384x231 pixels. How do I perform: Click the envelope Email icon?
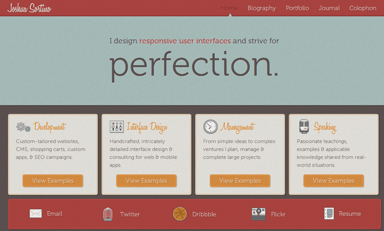36,214
